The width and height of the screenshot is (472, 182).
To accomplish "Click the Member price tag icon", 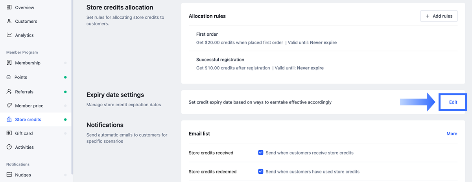I will point(9,106).
